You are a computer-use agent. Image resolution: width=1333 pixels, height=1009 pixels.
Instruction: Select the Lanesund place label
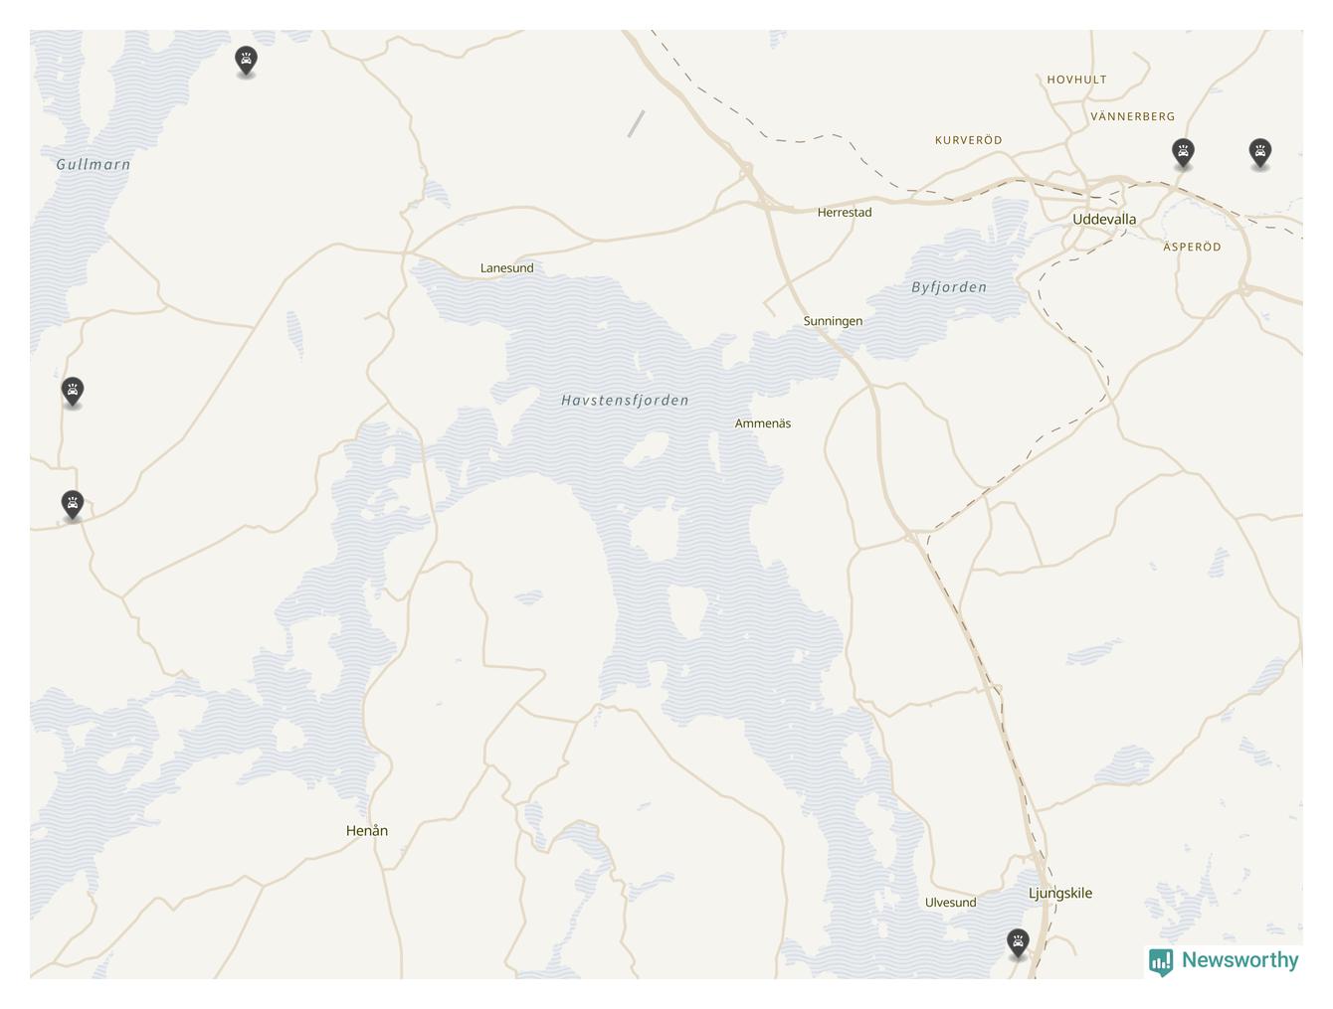[507, 267]
